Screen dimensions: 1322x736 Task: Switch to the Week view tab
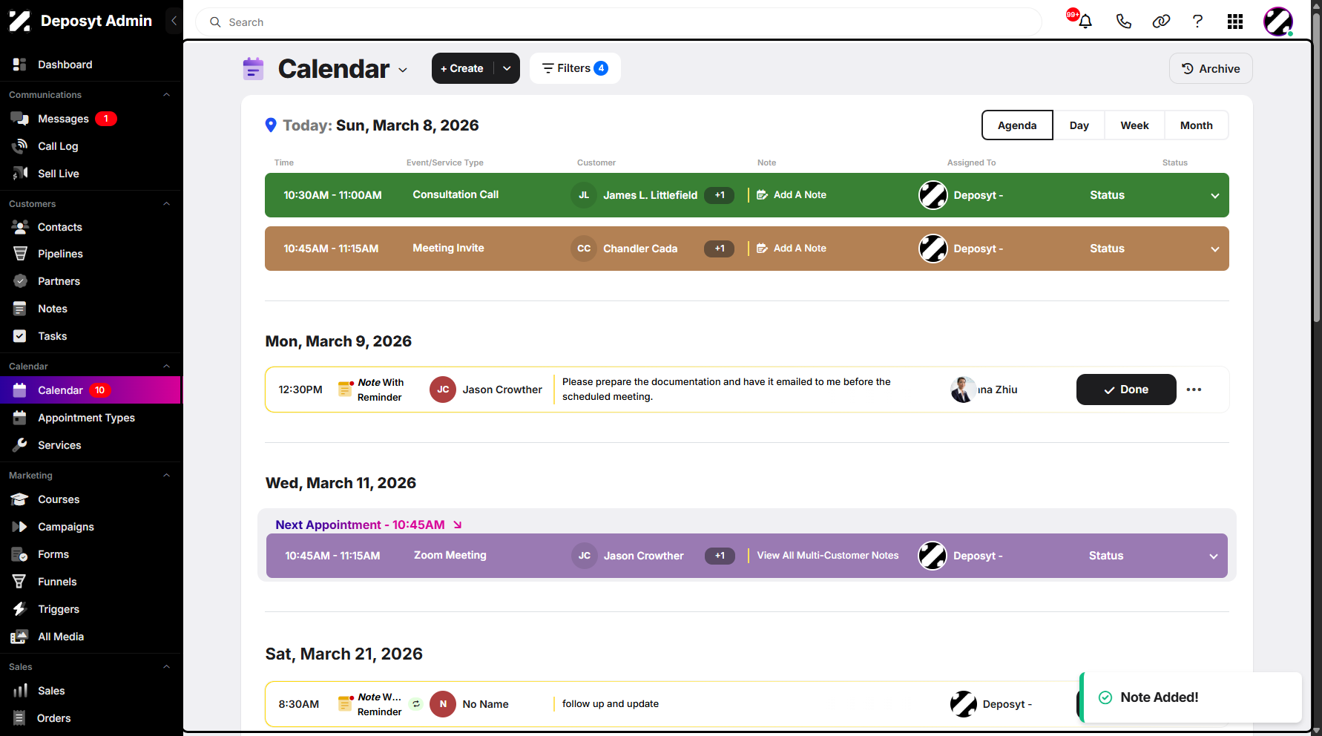click(1134, 125)
